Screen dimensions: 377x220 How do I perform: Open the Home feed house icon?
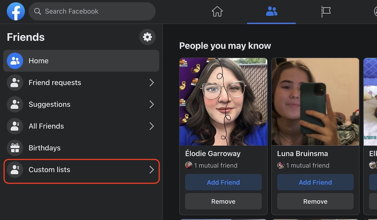click(217, 12)
